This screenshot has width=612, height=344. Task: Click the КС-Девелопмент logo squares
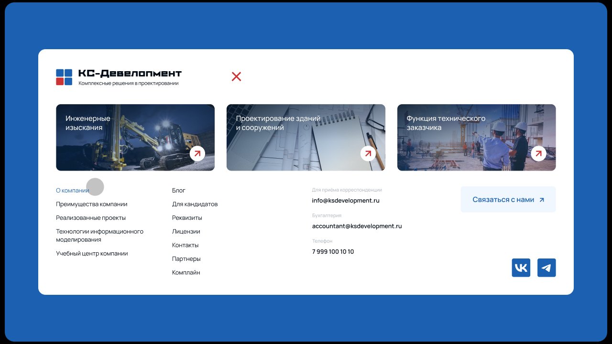pyautogui.click(x=64, y=77)
